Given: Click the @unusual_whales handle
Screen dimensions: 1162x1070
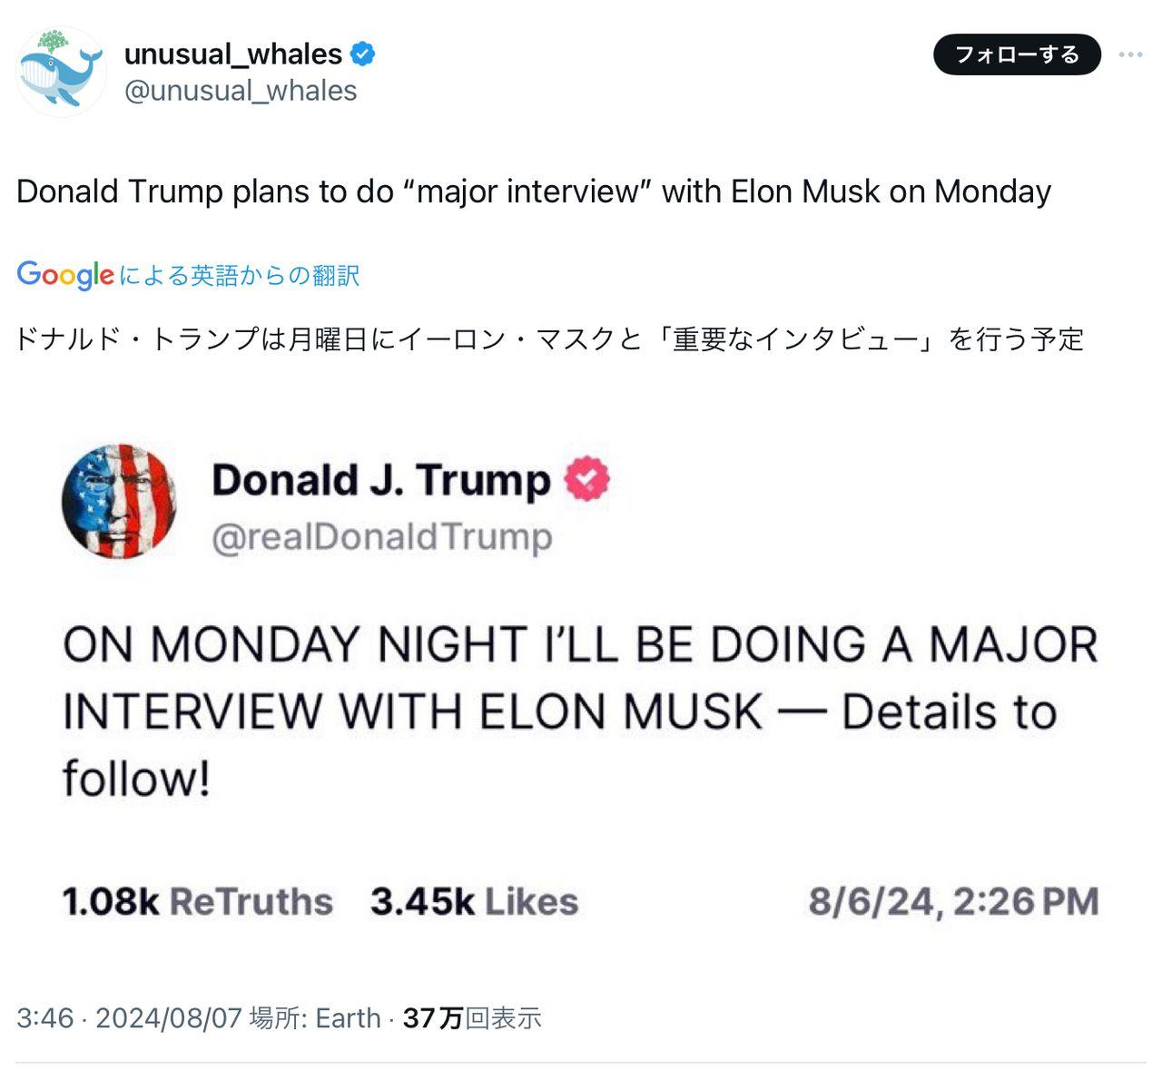Looking at the screenshot, I should pyautogui.click(x=241, y=91).
